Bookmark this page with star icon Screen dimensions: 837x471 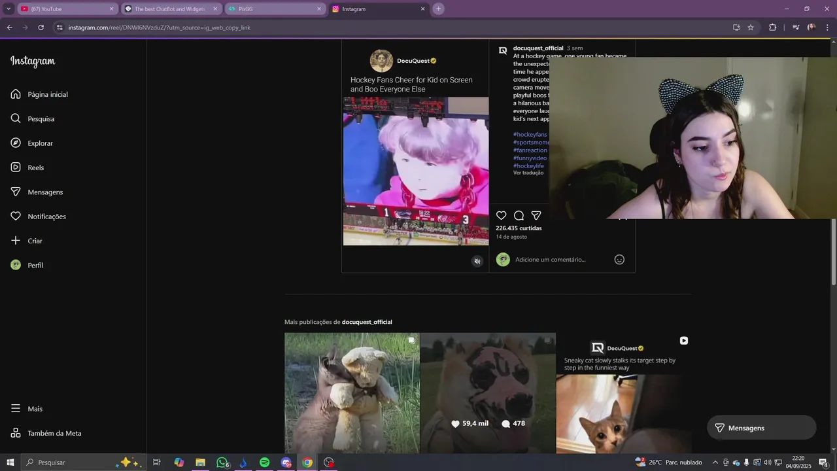pyautogui.click(x=751, y=27)
